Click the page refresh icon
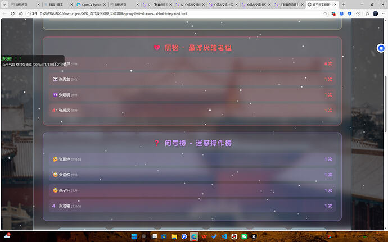 (12, 13)
